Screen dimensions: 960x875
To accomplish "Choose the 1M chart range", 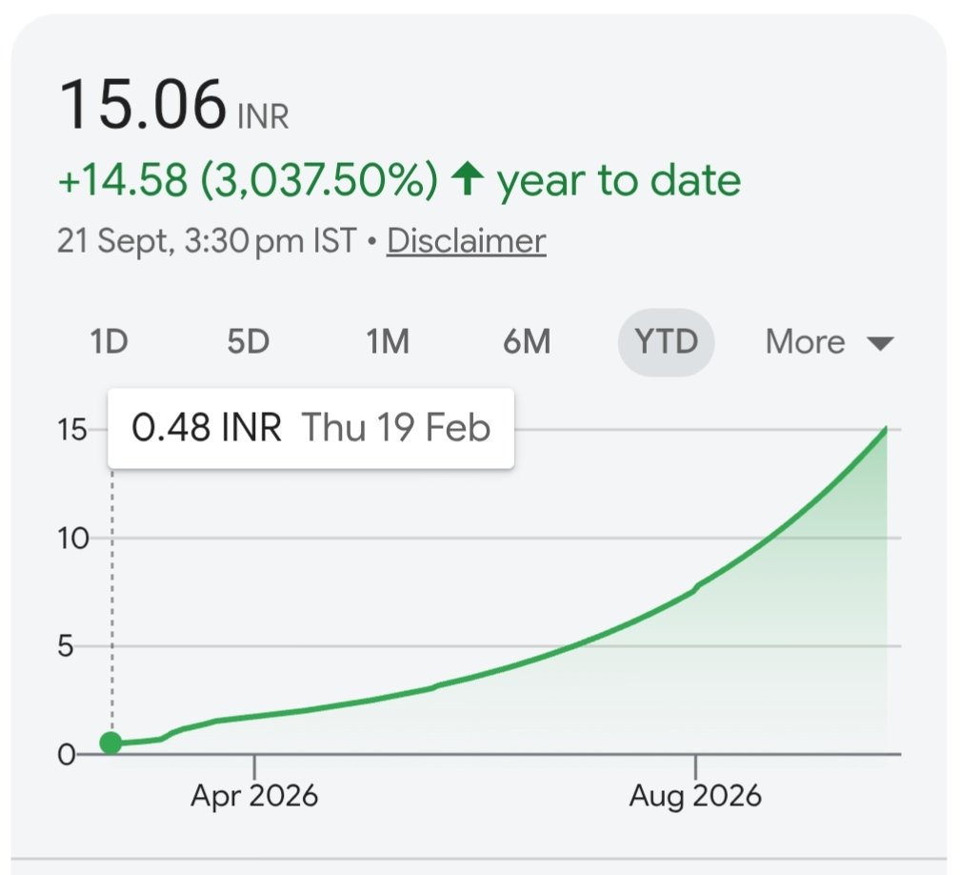I will (388, 342).
